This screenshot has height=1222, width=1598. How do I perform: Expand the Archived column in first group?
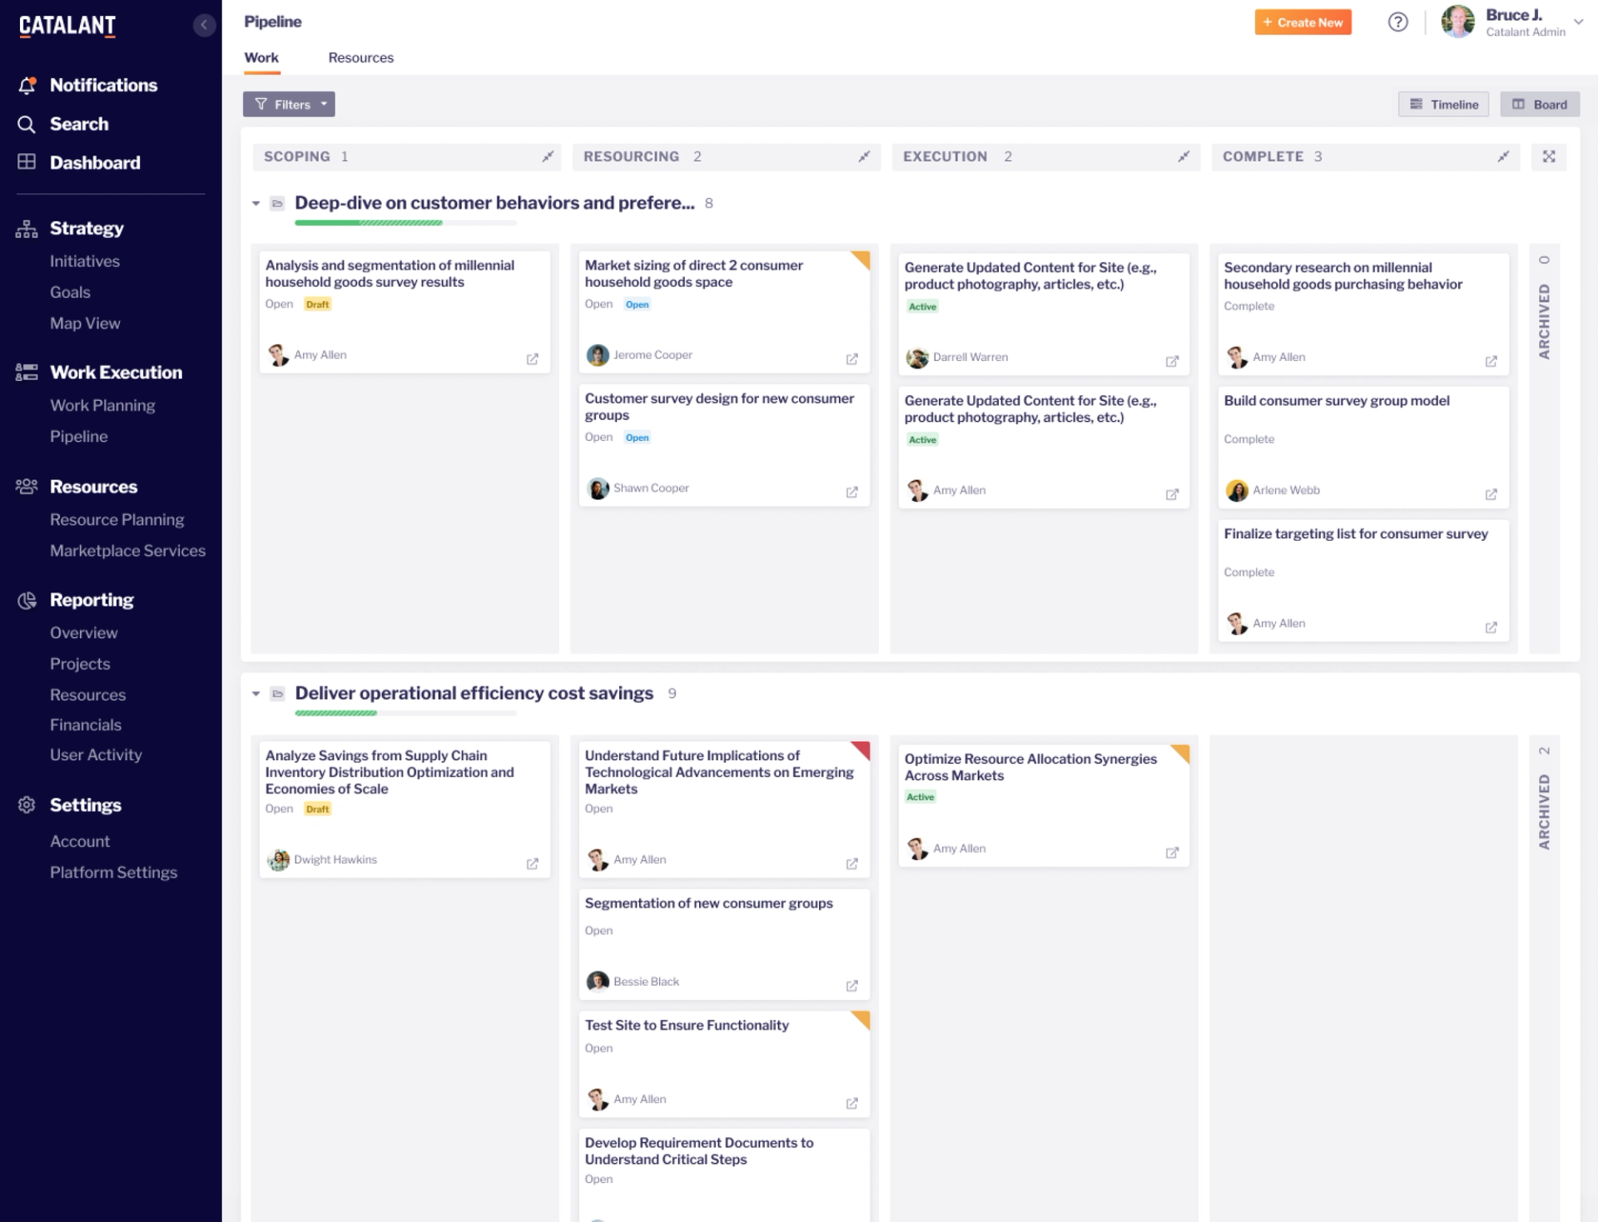click(x=1544, y=320)
